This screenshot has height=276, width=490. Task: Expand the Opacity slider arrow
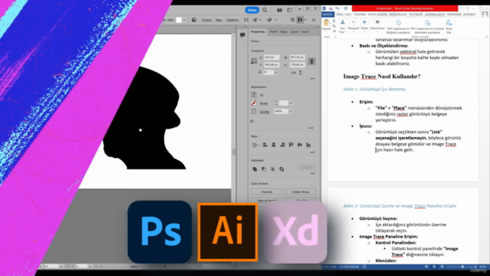291,111
